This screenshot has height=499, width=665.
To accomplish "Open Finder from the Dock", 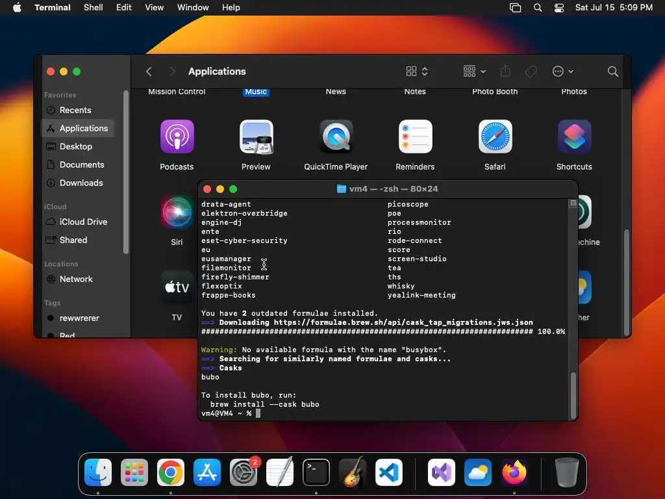I will coord(98,472).
